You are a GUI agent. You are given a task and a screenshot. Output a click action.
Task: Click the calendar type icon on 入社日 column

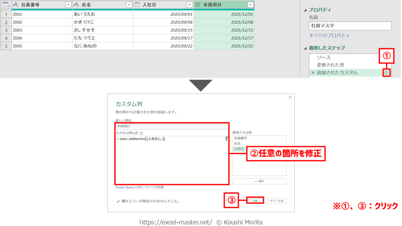137,5
